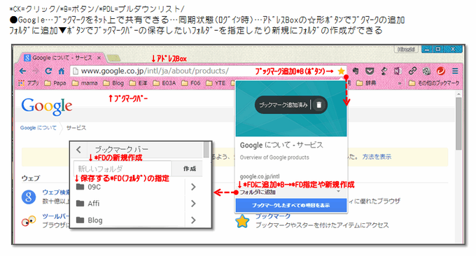
Task: Open the Blog bookmark bar folder
Action: pyautogui.click(x=113, y=83)
